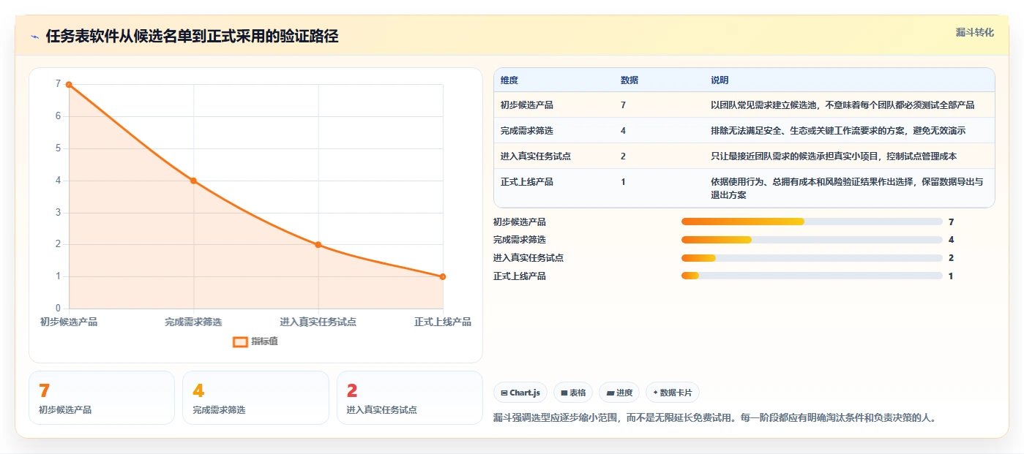Click the card title 任务表软件从候选名单到正式采用的验证路径
This screenshot has height=454, width=1024.
[x=192, y=37]
